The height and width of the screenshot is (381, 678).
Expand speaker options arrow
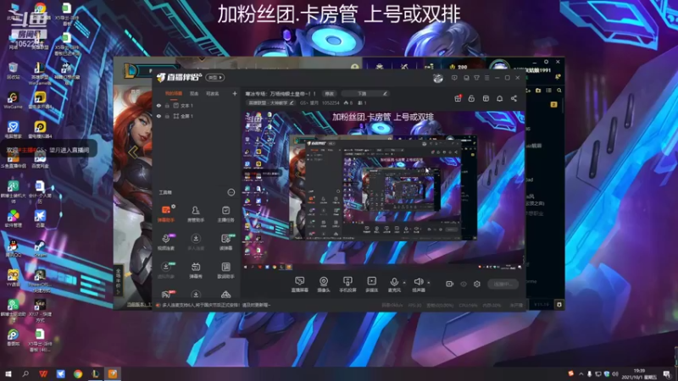click(429, 283)
